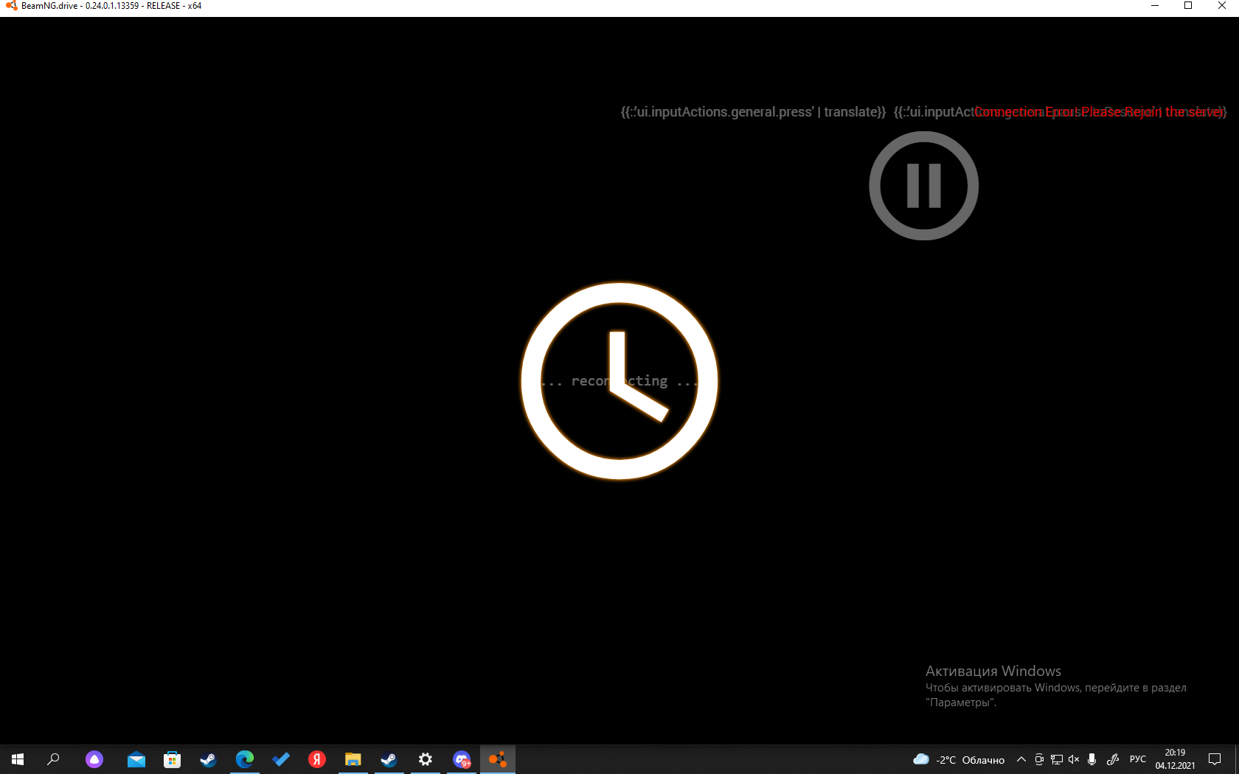1239x774 pixels.
Task: Open network status in system tray
Action: coord(1057,759)
